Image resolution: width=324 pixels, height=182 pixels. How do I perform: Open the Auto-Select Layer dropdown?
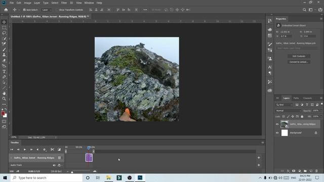(x=46, y=10)
